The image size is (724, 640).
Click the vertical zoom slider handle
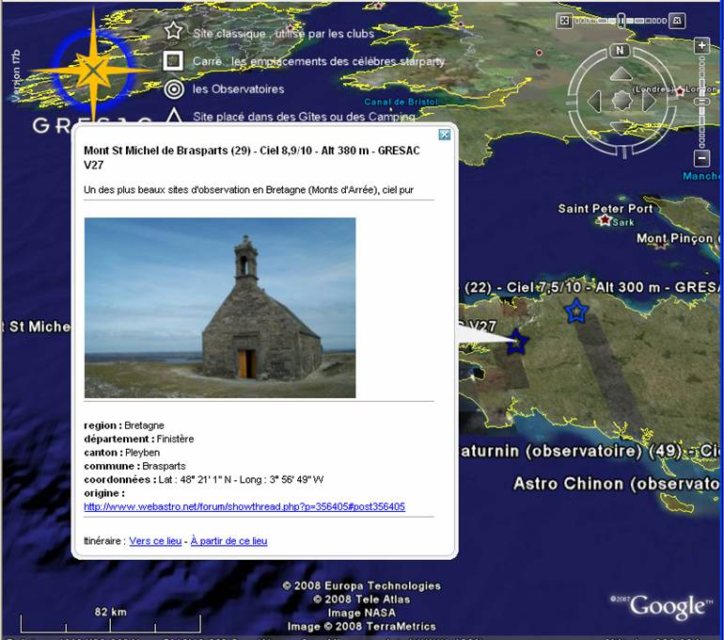coord(701,102)
